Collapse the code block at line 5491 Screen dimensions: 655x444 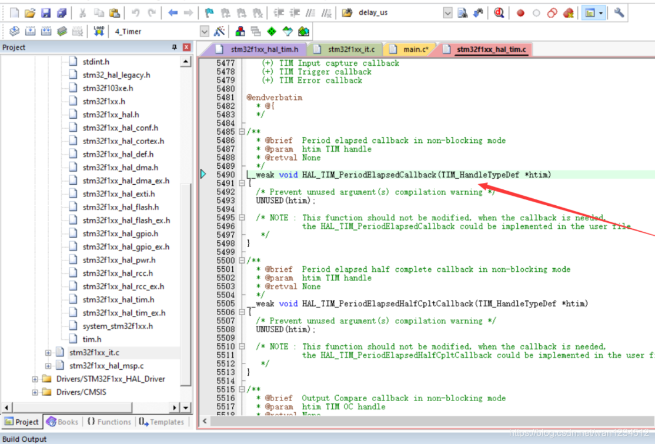coord(242,183)
